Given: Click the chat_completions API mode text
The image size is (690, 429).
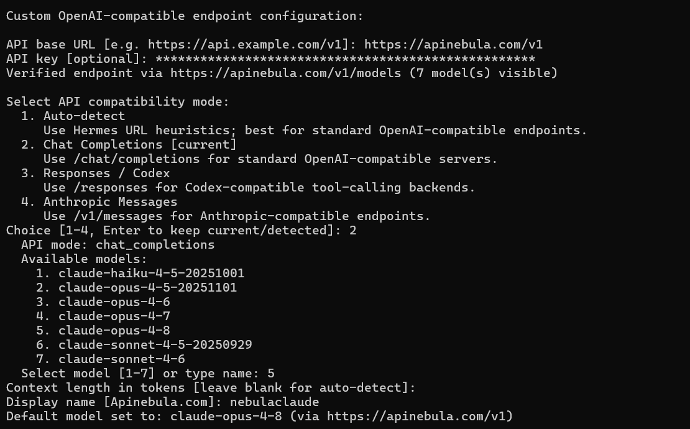Looking at the screenshot, I should click(155, 244).
